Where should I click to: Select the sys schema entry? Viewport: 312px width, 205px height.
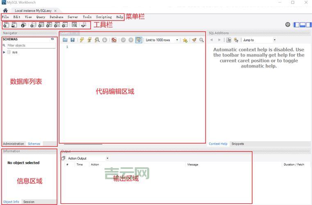tap(15, 52)
